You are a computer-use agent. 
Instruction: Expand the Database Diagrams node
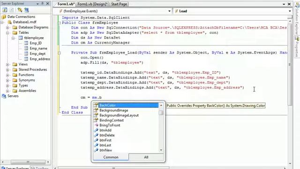click(x=7, y=28)
